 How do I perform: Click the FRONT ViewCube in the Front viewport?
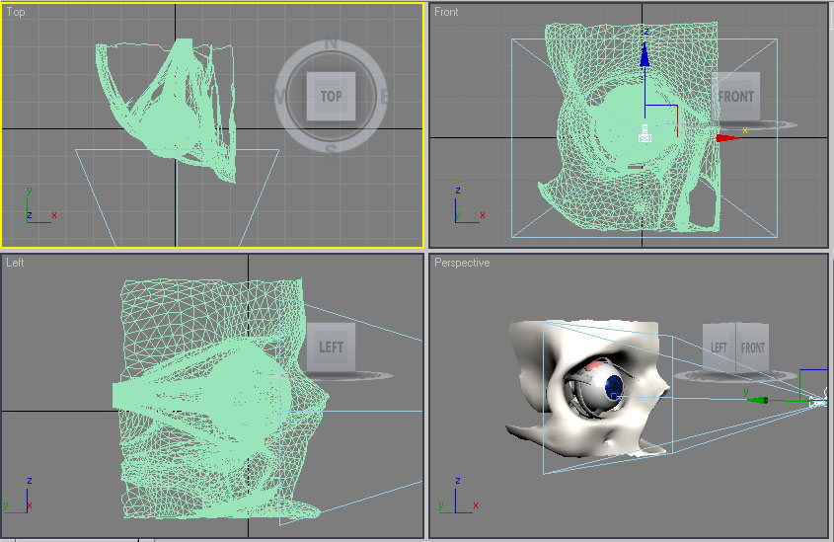click(736, 97)
